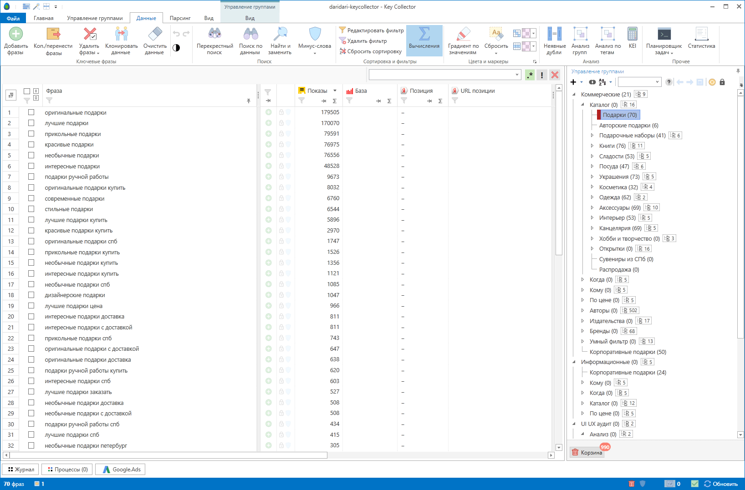Click Обновить in the status bar
This screenshot has height=490, width=745.
point(721,484)
